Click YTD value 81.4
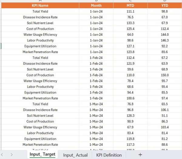 (x=165, y=133)
